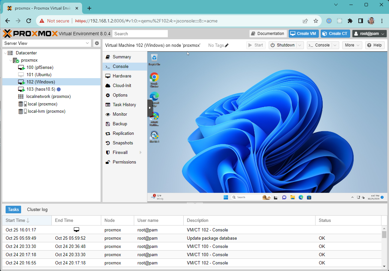Click the pencil icon to edit tags
This screenshot has height=271, width=389.
(x=227, y=45)
